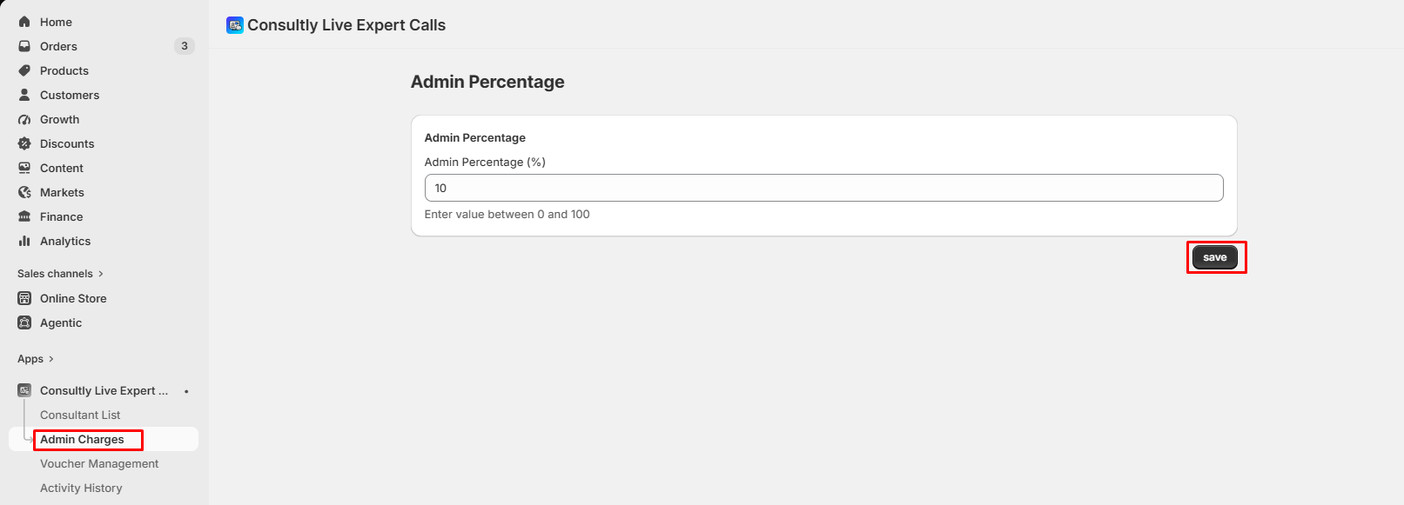Select the Products tag icon
The width and height of the screenshot is (1404, 505).
[x=24, y=70]
